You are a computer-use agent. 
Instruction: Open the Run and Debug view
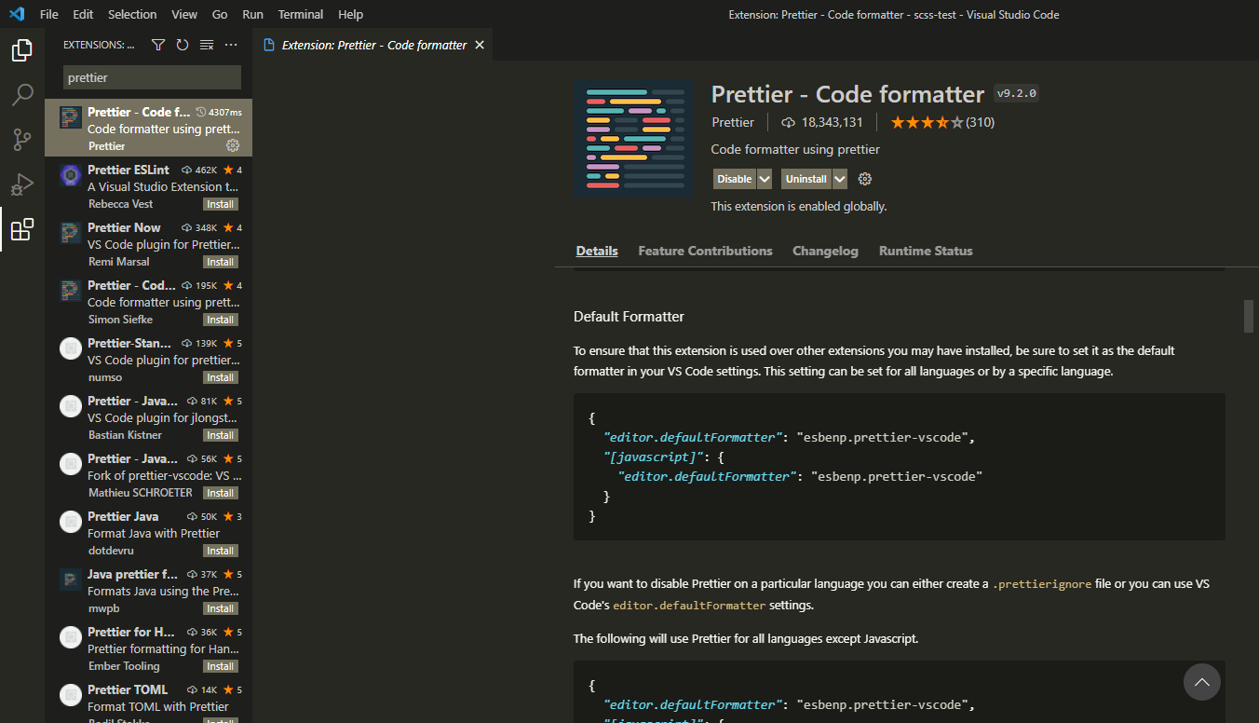point(22,184)
